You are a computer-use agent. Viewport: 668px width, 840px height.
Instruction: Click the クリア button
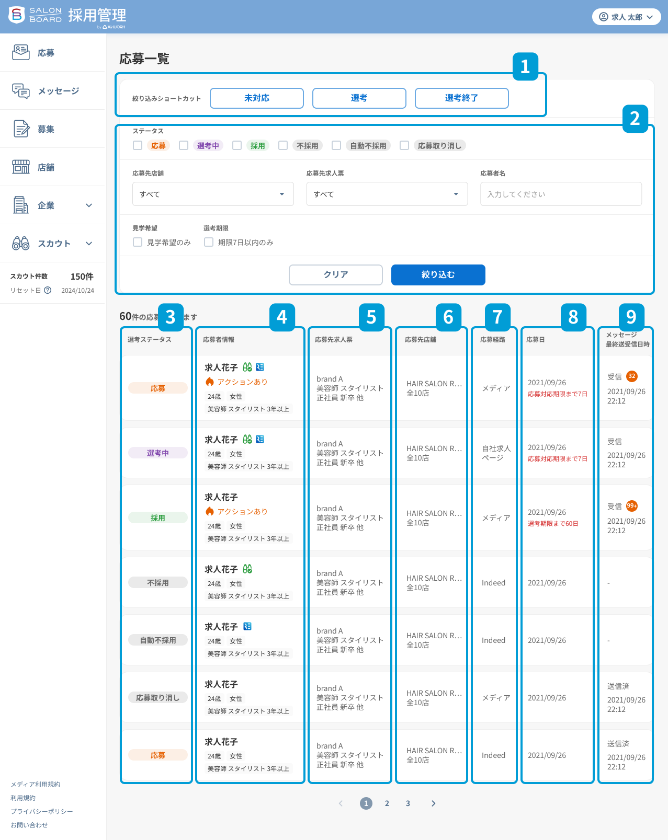point(335,274)
